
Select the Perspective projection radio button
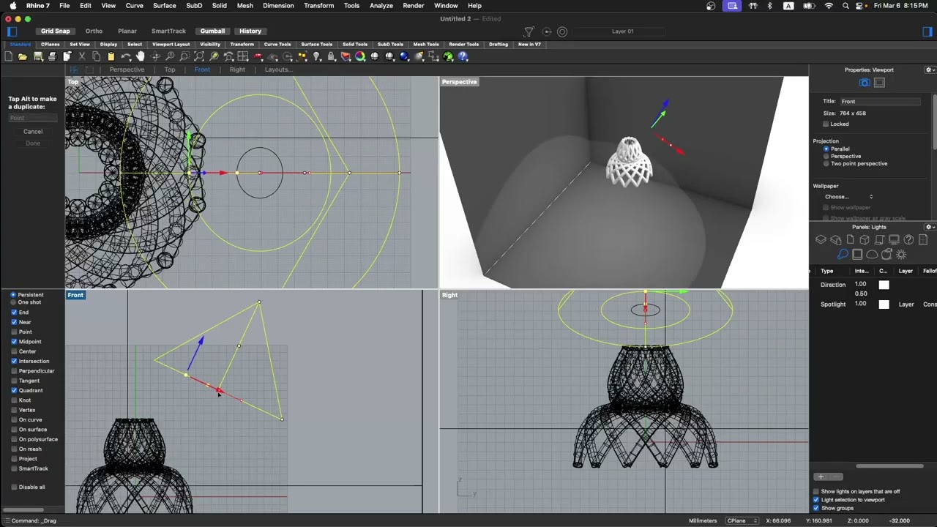tap(826, 156)
